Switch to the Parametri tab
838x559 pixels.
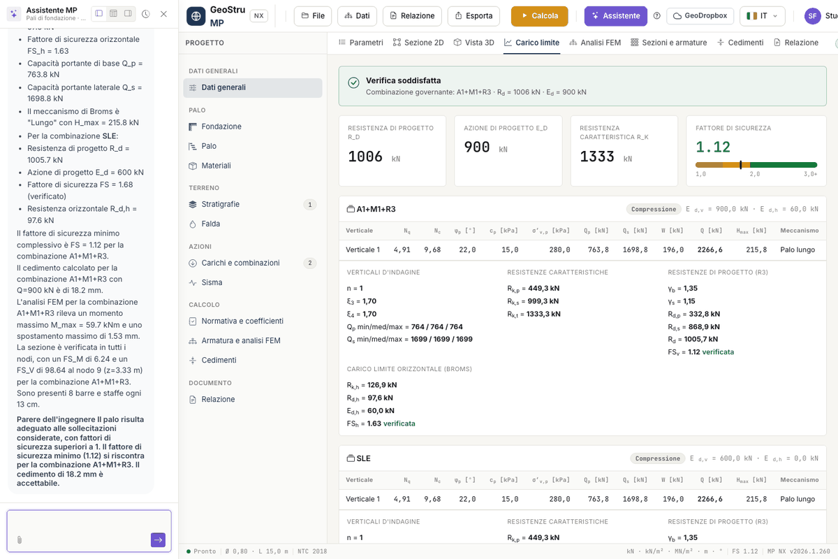[360, 43]
